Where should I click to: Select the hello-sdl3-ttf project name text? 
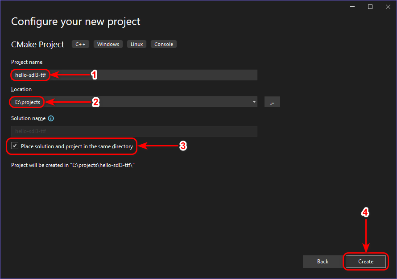tap(30, 75)
